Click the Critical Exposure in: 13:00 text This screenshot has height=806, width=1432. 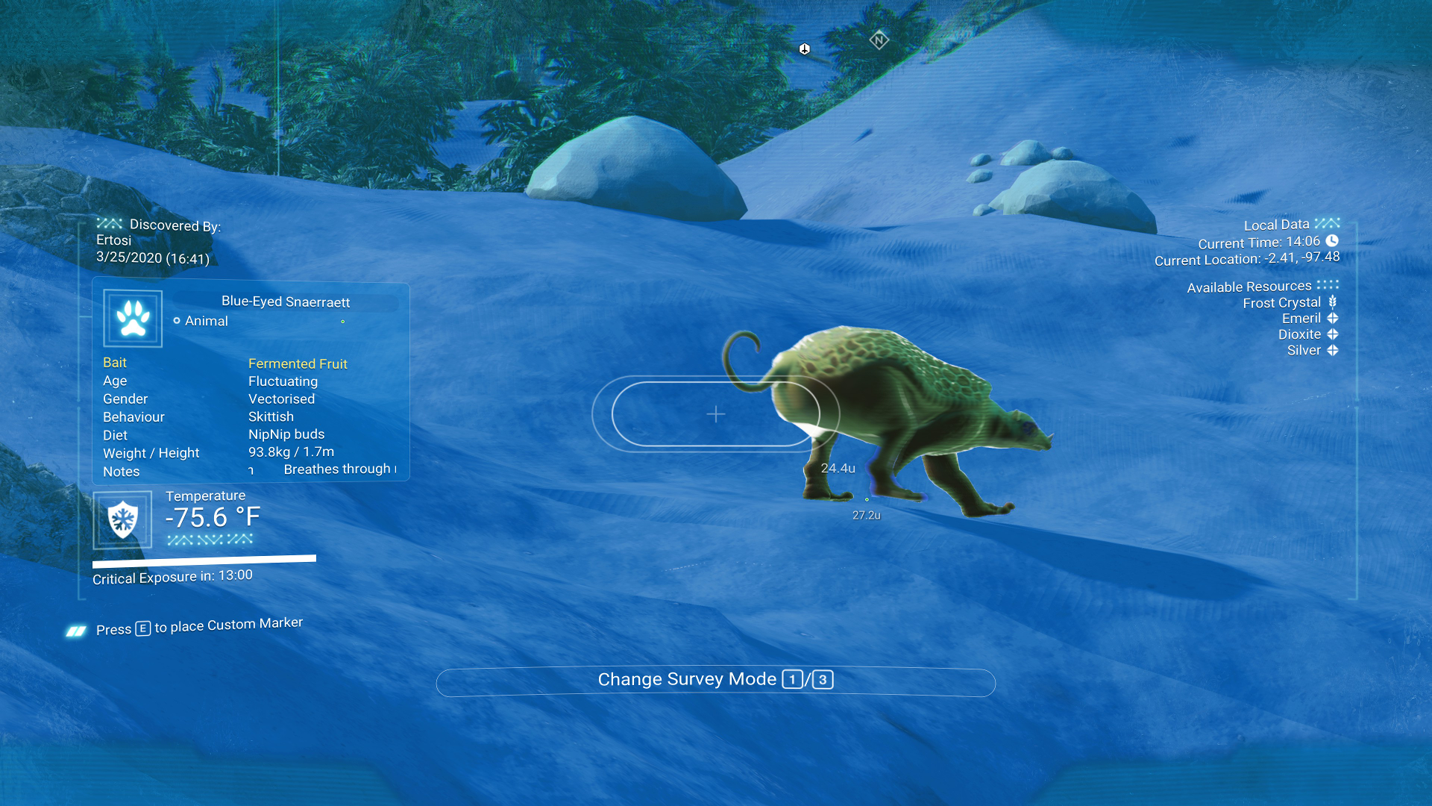pos(172,577)
